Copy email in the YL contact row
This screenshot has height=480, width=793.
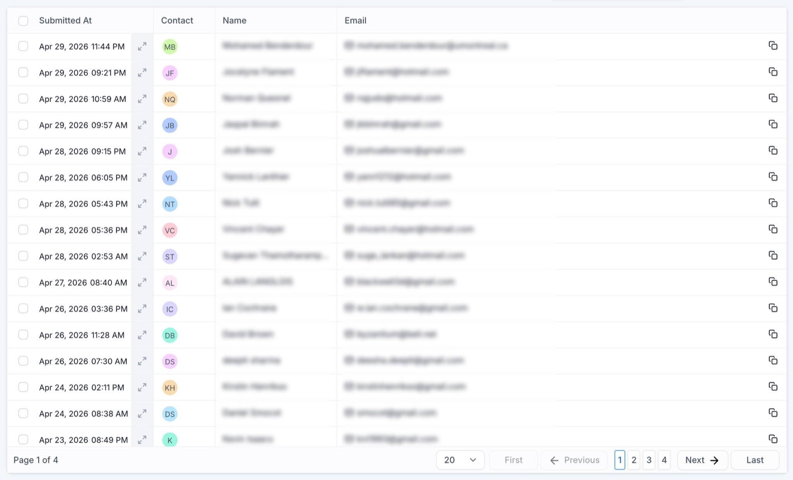point(773,177)
